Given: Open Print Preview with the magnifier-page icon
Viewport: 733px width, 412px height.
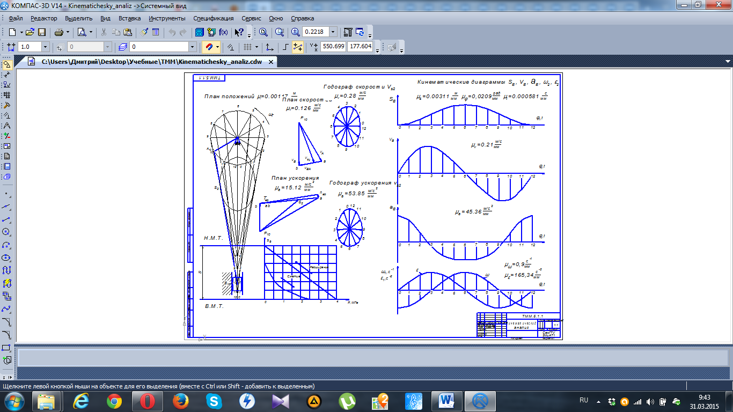Looking at the screenshot, I should 82,32.
